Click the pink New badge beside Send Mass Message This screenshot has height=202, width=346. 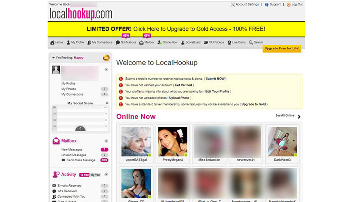click(105, 160)
